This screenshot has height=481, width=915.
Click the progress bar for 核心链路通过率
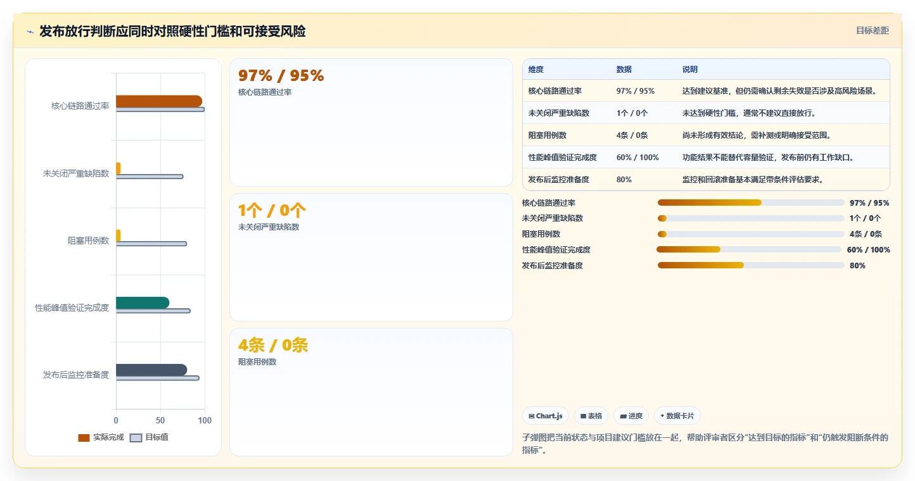751,203
